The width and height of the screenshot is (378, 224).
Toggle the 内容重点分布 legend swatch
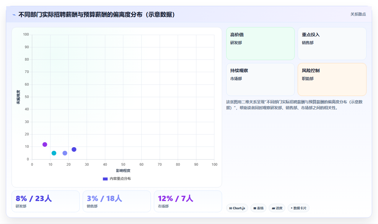(x=105, y=179)
